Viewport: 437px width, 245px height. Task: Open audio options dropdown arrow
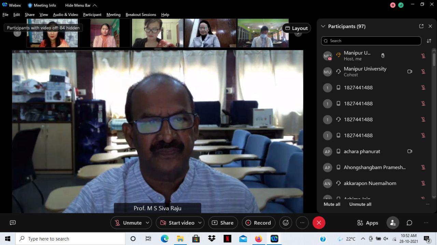147,223
